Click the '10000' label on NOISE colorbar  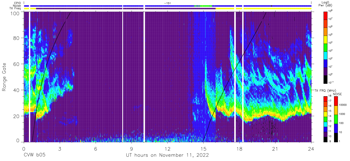point(343,105)
